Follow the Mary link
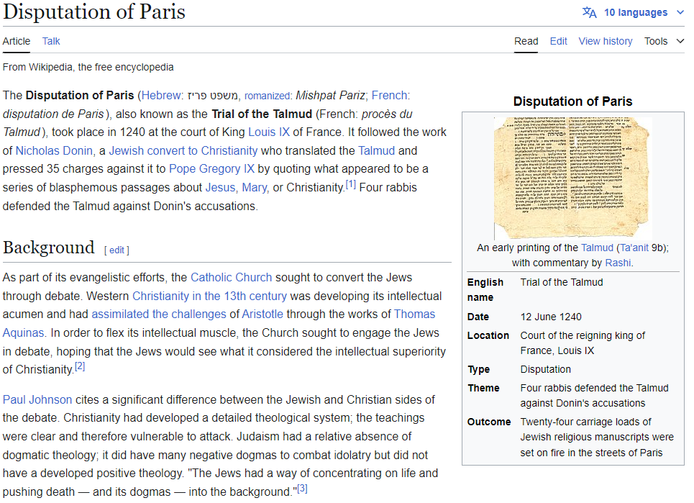The image size is (694, 503). click(254, 187)
